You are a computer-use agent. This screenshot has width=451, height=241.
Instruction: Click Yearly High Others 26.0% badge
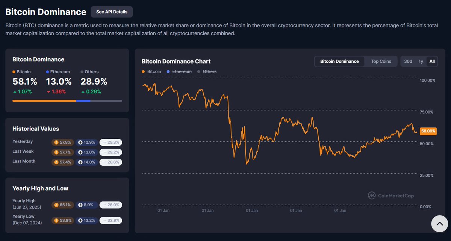[110, 205]
